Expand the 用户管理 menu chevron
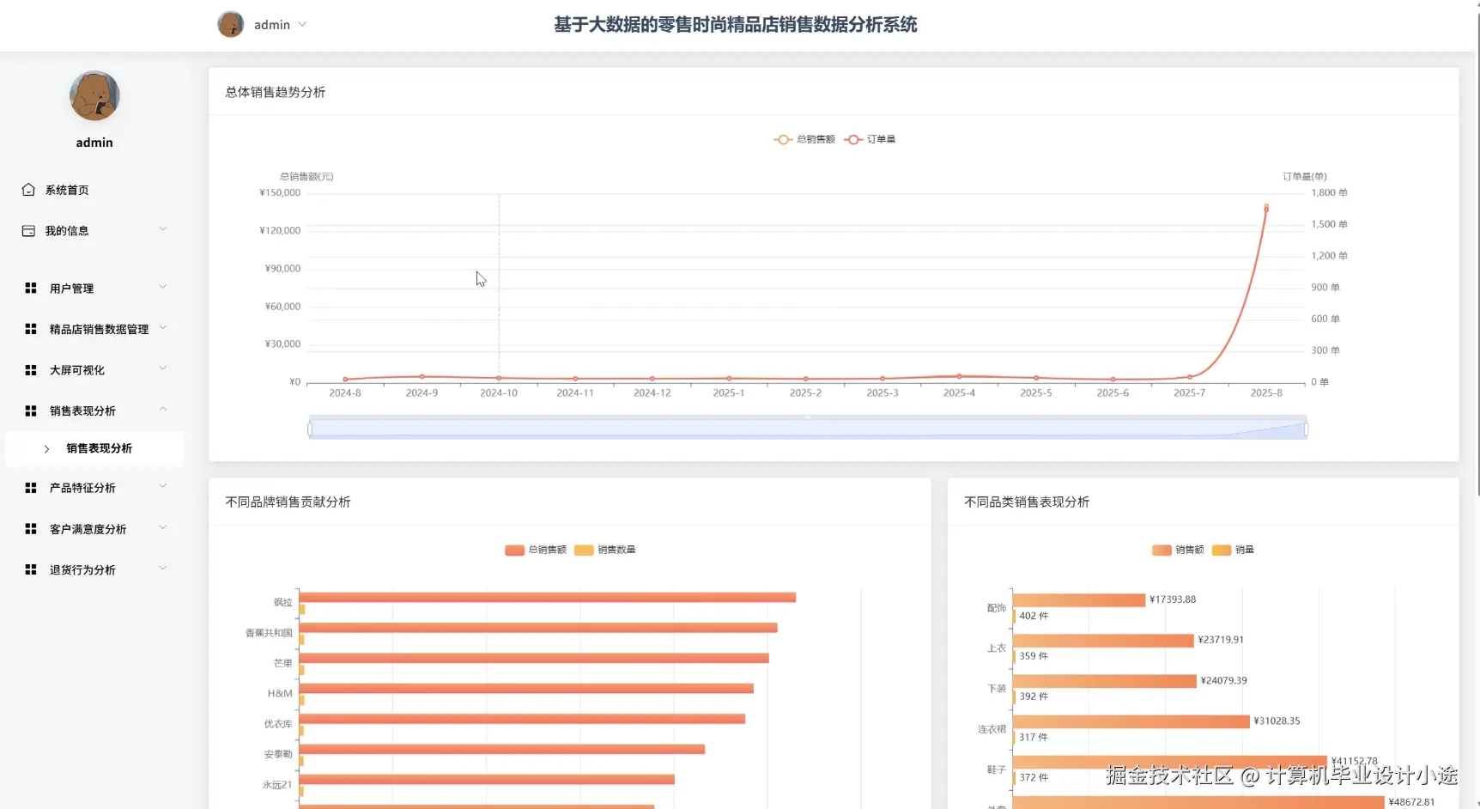1480x809 pixels. [x=163, y=287]
